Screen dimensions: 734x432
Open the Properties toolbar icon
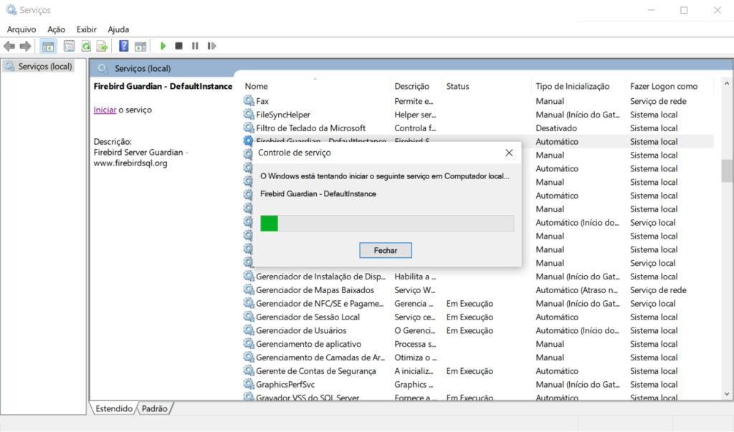[69, 46]
